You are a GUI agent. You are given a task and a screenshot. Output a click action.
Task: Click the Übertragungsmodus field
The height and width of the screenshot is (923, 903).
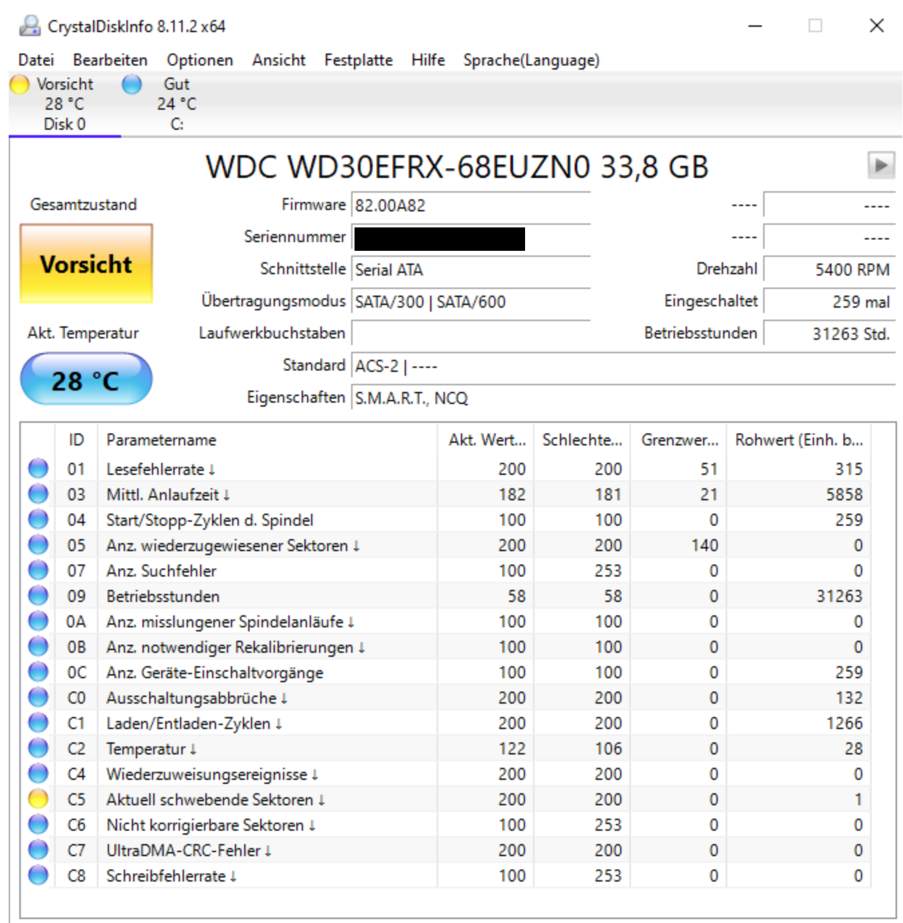471,302
